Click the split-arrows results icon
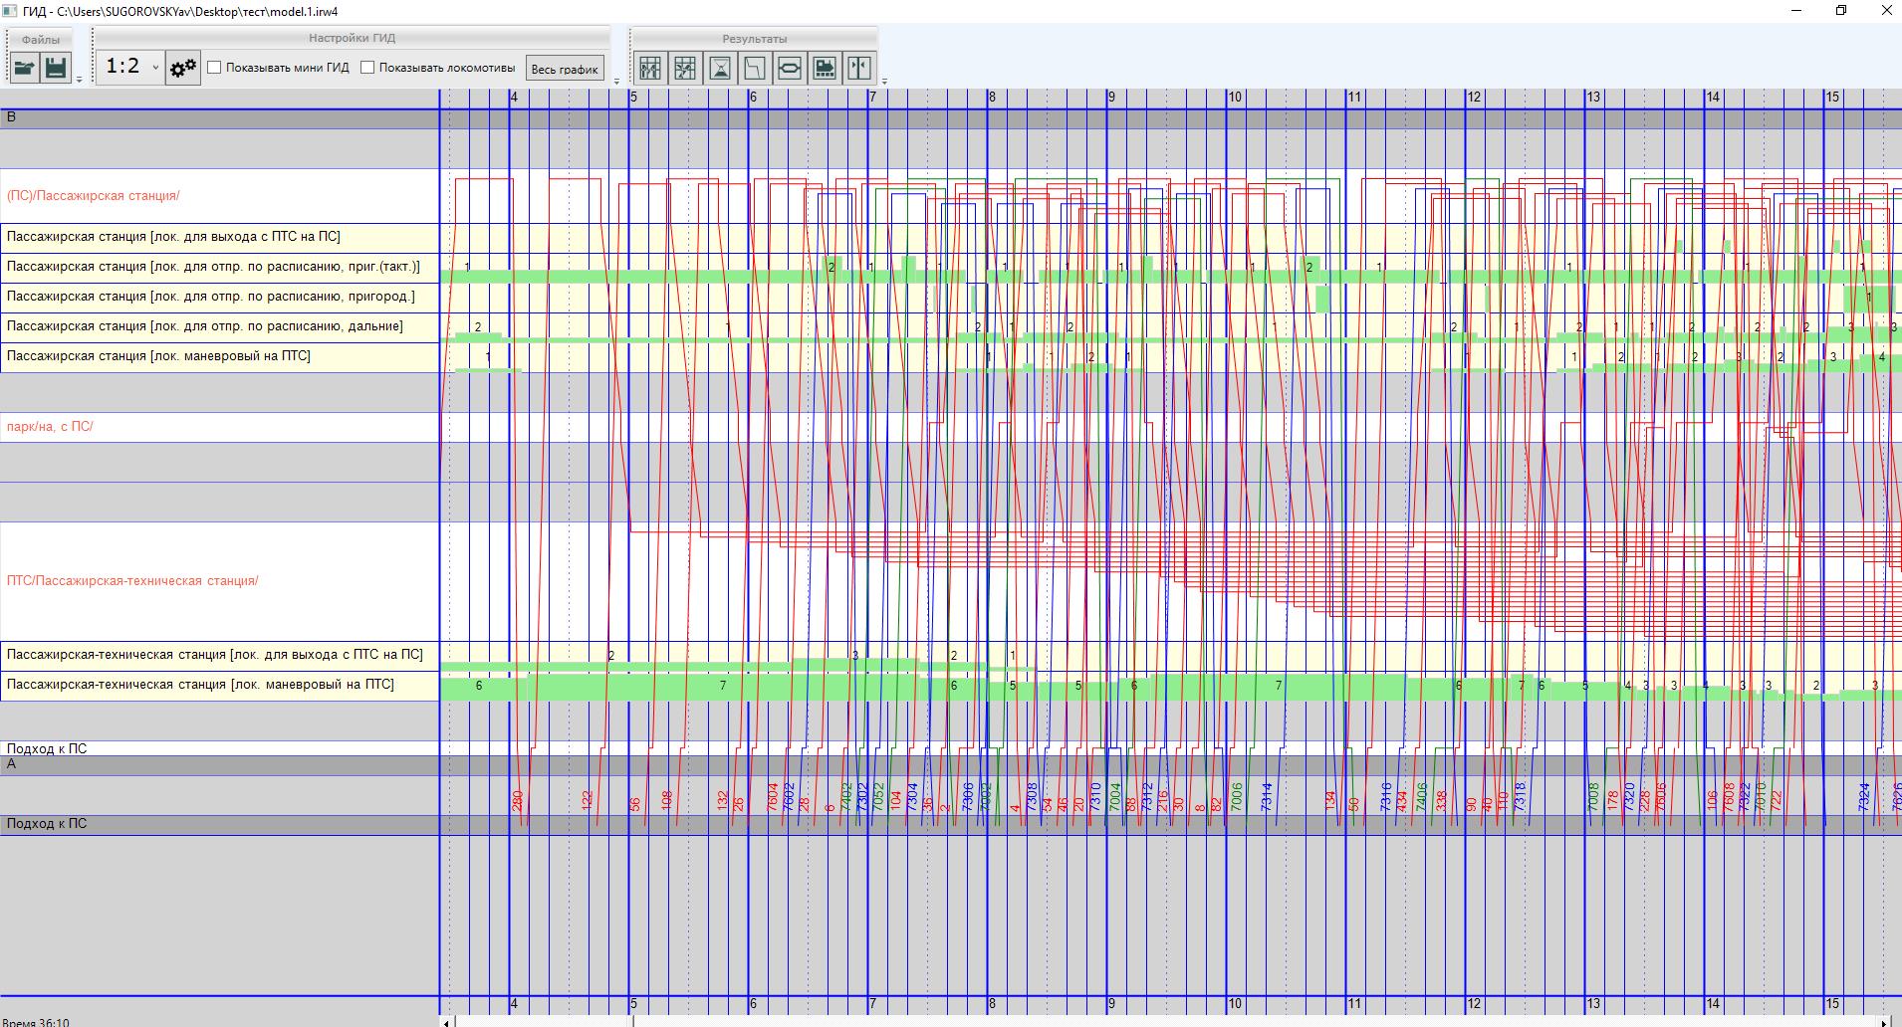 pyautogui.click(x=859, y=68)
